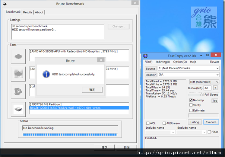Enable the Estimate checkbox
This screenshot has width=225, height=157.
[x=191, y=110]
